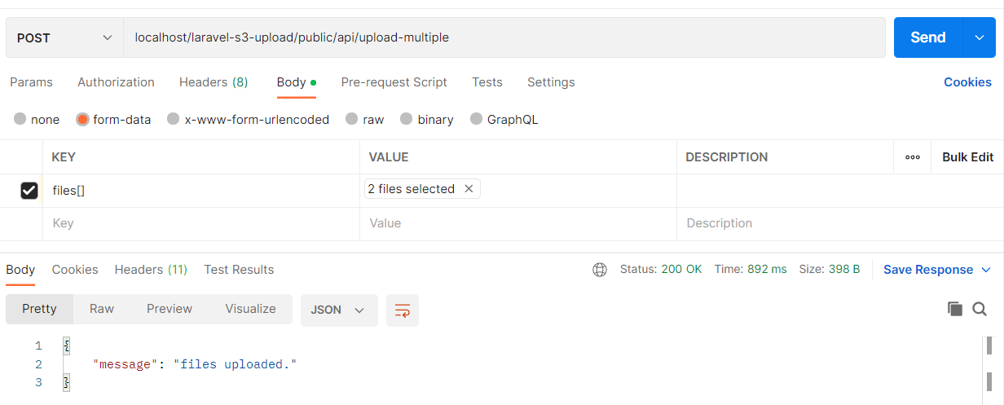Select the response Body tab
This screenshot has height=405, width=1004.
pos(20,270)
